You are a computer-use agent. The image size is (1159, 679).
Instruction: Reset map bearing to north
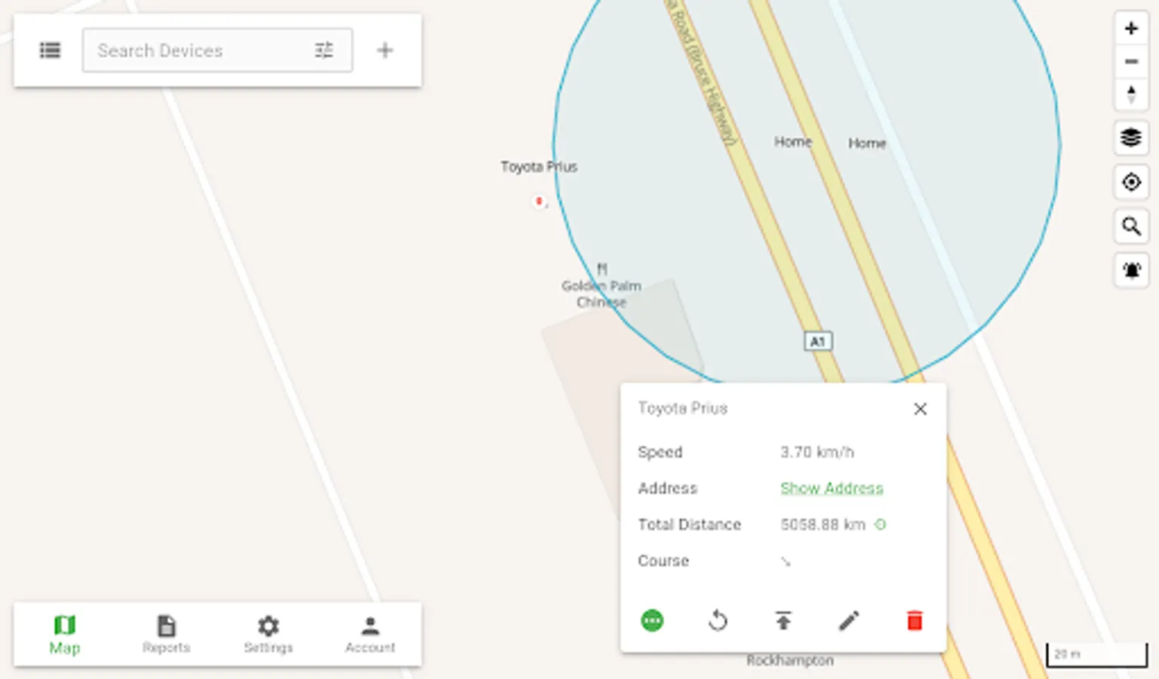[x=1130, y=95]
